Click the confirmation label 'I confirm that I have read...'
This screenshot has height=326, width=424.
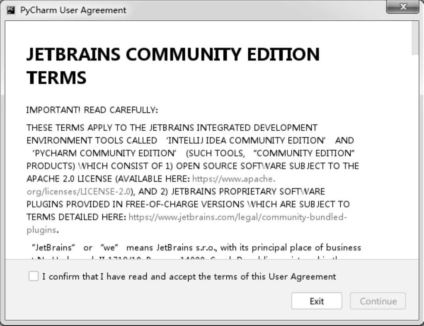pos(189,277)
